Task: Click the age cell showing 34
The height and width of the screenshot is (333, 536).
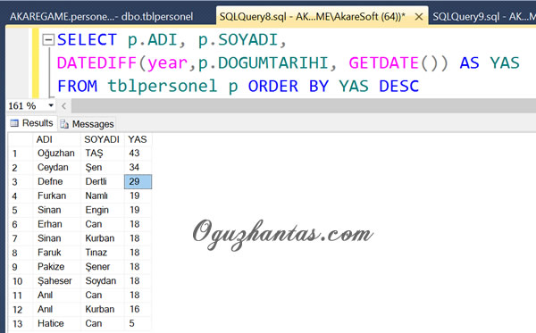Action: tap(138, 167)
